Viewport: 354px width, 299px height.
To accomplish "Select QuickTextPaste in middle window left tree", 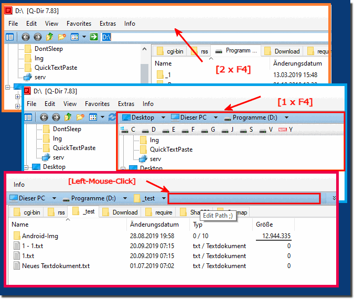I will [x=69, y=148].
